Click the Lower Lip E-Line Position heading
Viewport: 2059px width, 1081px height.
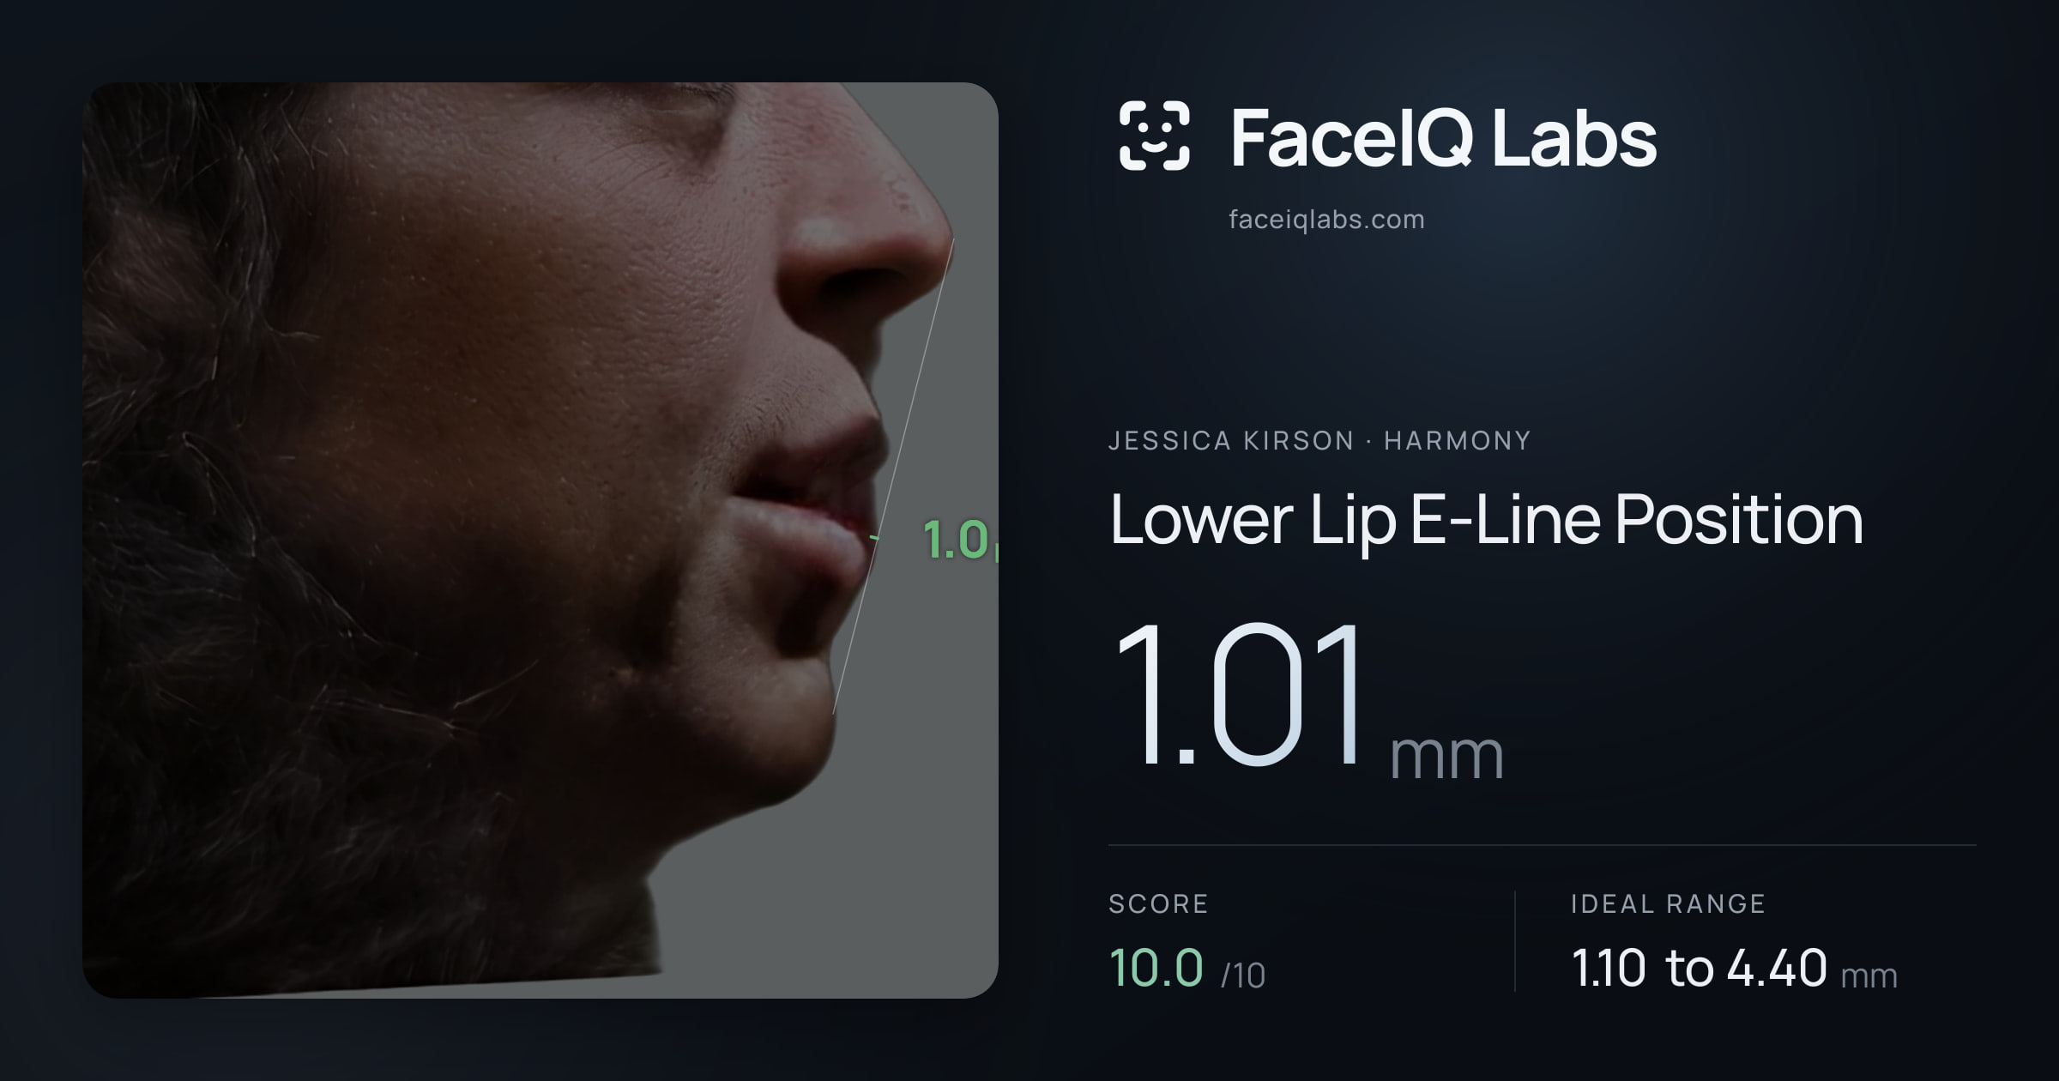(x=1486, y=520)
